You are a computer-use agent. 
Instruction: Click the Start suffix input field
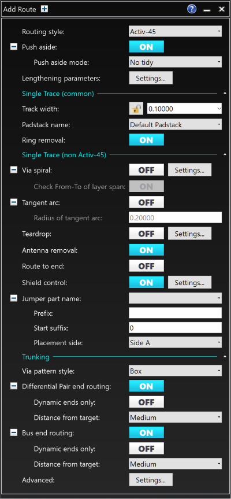(x=175, y=328)
